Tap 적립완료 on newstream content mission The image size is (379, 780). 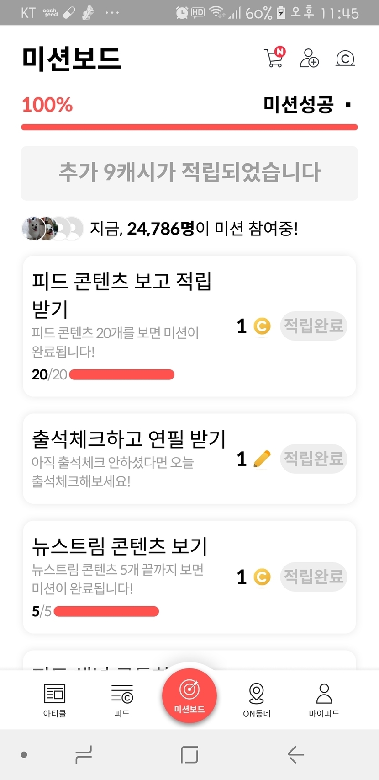click(314, 577)
